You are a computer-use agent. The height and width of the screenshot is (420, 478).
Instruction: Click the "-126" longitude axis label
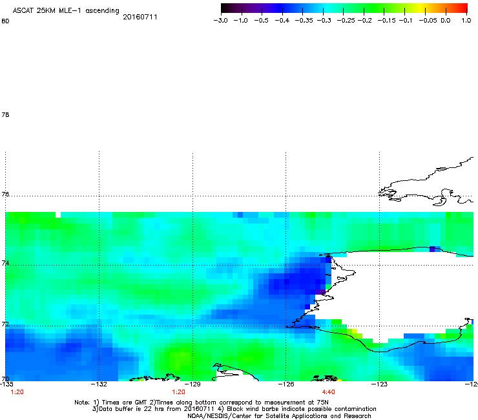tap(286, 384)
